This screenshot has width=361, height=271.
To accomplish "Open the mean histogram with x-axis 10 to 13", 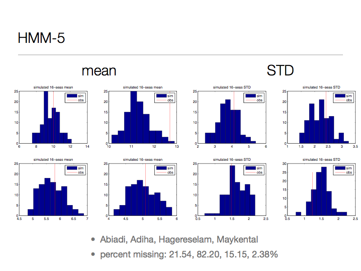I will tap(143, 117).
